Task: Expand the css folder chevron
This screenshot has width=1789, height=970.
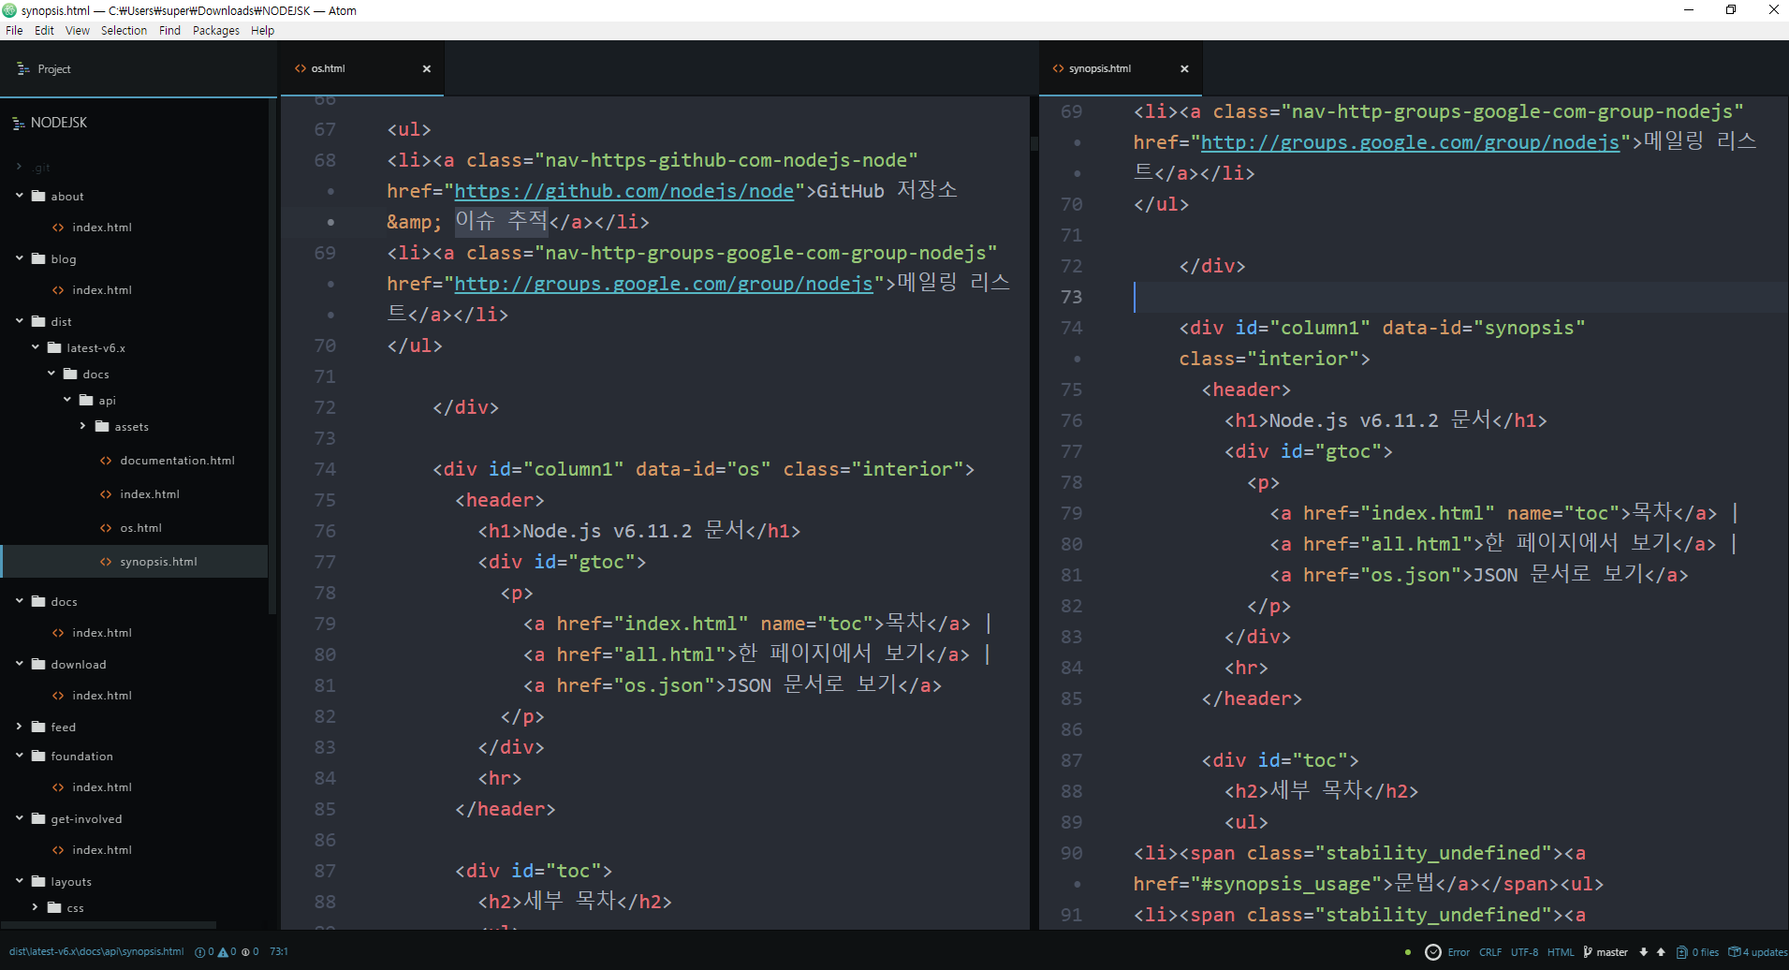Action: (36, 907)
